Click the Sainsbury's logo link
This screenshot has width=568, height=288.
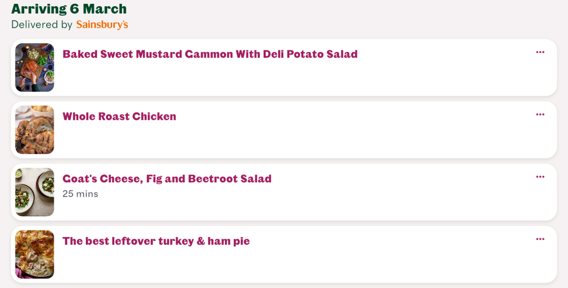[x=102, y=24]
